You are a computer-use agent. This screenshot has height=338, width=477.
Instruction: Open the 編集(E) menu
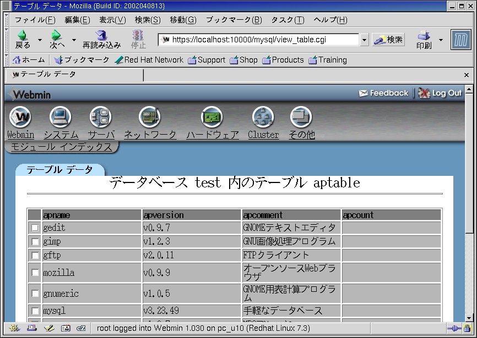77,20
